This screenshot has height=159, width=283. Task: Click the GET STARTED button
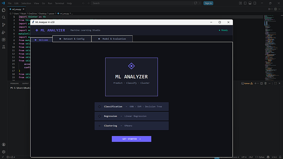click(132, 139)
